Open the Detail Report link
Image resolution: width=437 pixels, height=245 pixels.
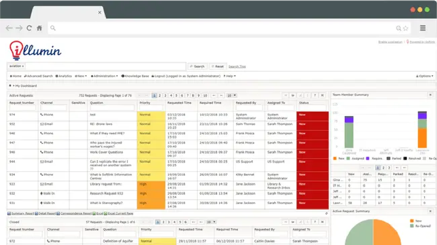47,213
